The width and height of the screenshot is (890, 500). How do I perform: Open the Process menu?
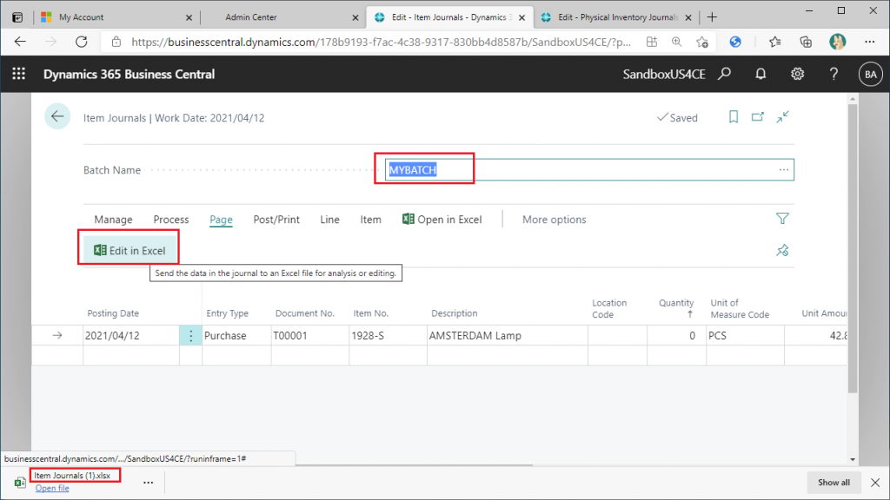171,220
